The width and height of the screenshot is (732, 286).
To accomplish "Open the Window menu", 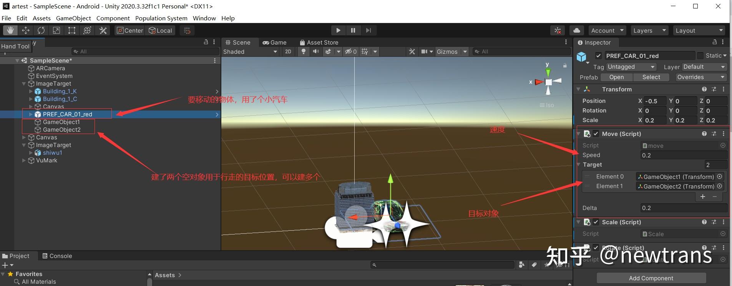I will point(204,18).
